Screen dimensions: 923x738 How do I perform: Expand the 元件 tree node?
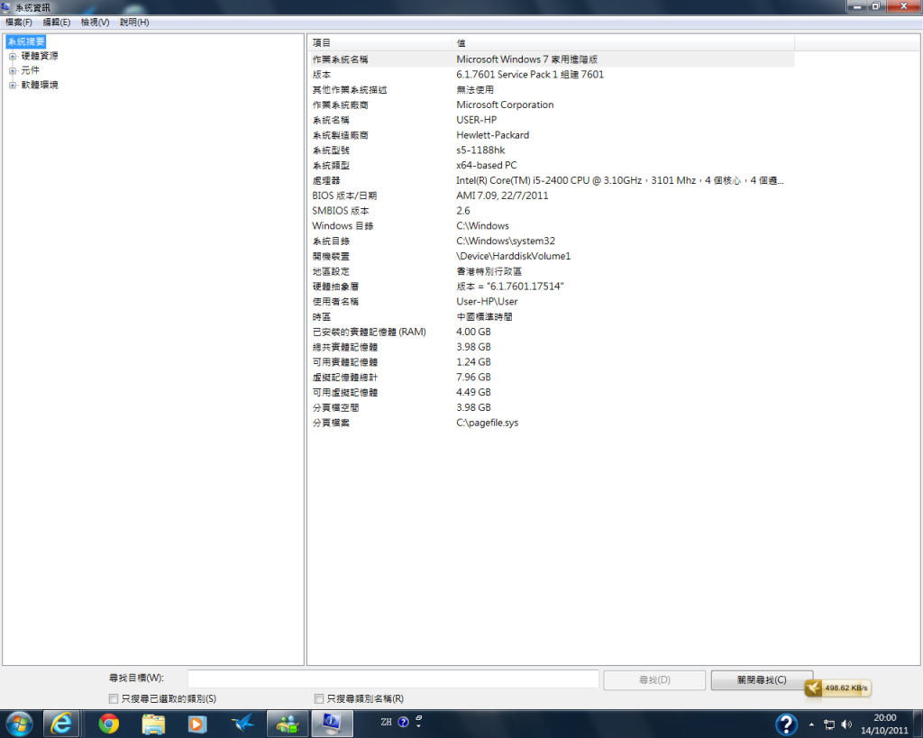point(13,70)
